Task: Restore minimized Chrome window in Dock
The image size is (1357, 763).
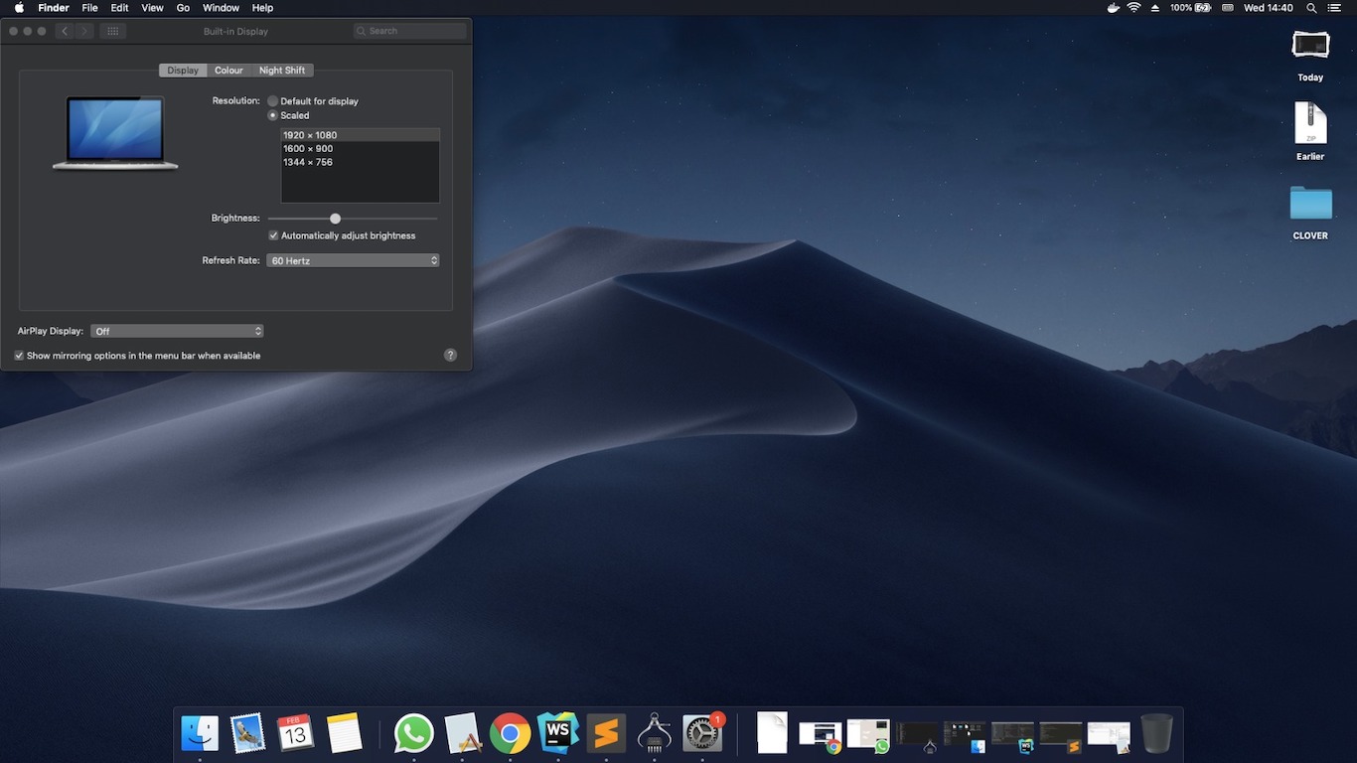Action: click(x=821, y=736)
